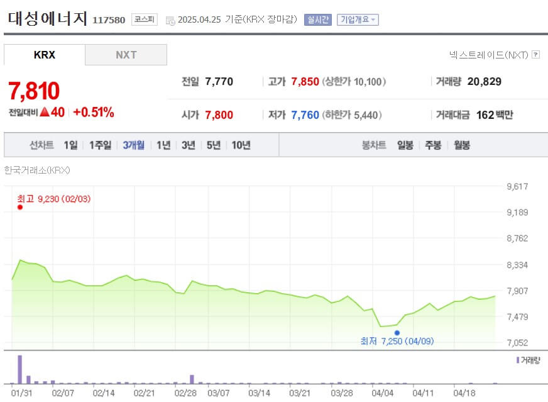Click the 03/14 date axis label
The height and width of the screenshot is (402, 548).
[259, 393]
